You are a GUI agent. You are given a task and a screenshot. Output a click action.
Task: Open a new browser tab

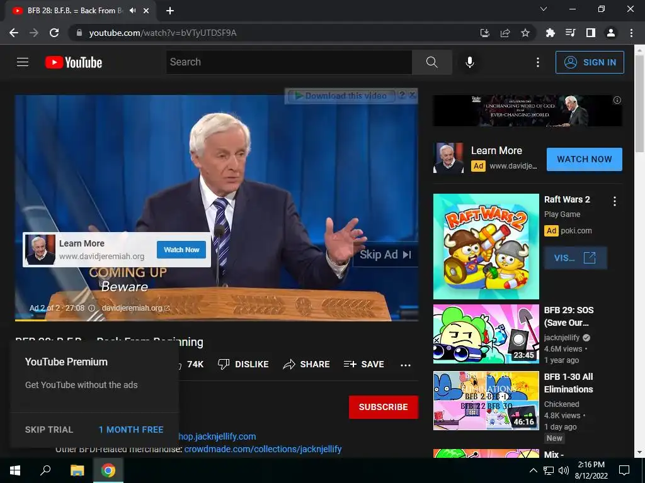170,11
